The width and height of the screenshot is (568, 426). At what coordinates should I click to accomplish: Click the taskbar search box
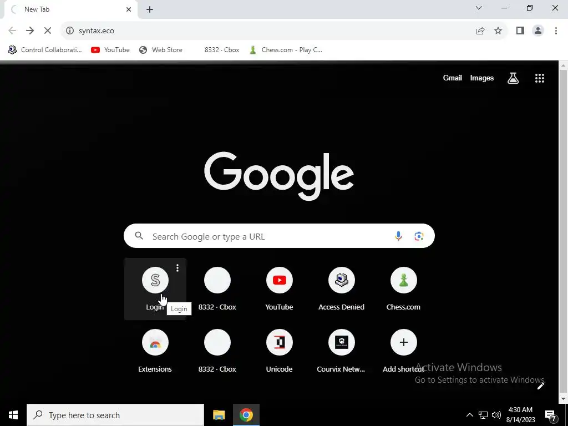pyautogui.click(x=115, y=415)
